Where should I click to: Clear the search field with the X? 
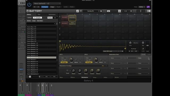click(x=55, y=24)
